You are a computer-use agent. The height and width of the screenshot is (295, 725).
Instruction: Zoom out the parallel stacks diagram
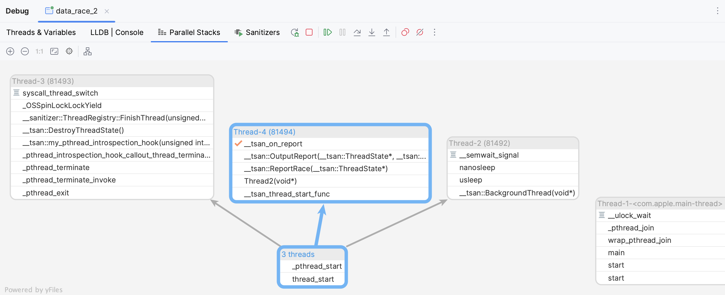point(25,51)
